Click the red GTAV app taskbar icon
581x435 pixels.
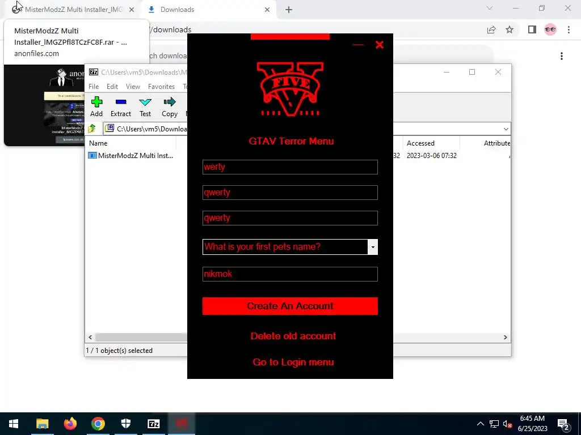tap(182, 424)
